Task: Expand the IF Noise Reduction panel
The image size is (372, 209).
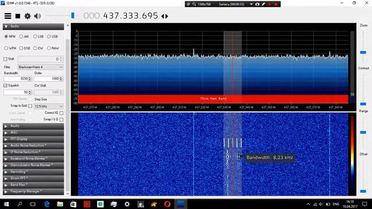Action: pos(33,152)
